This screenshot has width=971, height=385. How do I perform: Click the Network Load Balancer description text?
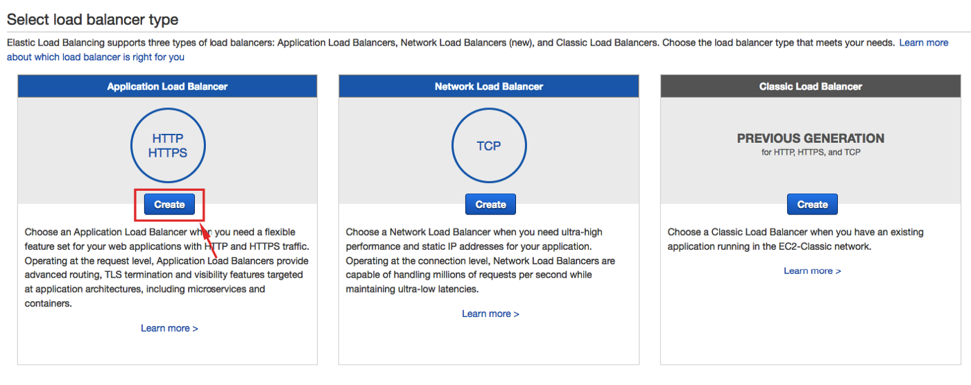pyautogui.click(x=481, y=260)
